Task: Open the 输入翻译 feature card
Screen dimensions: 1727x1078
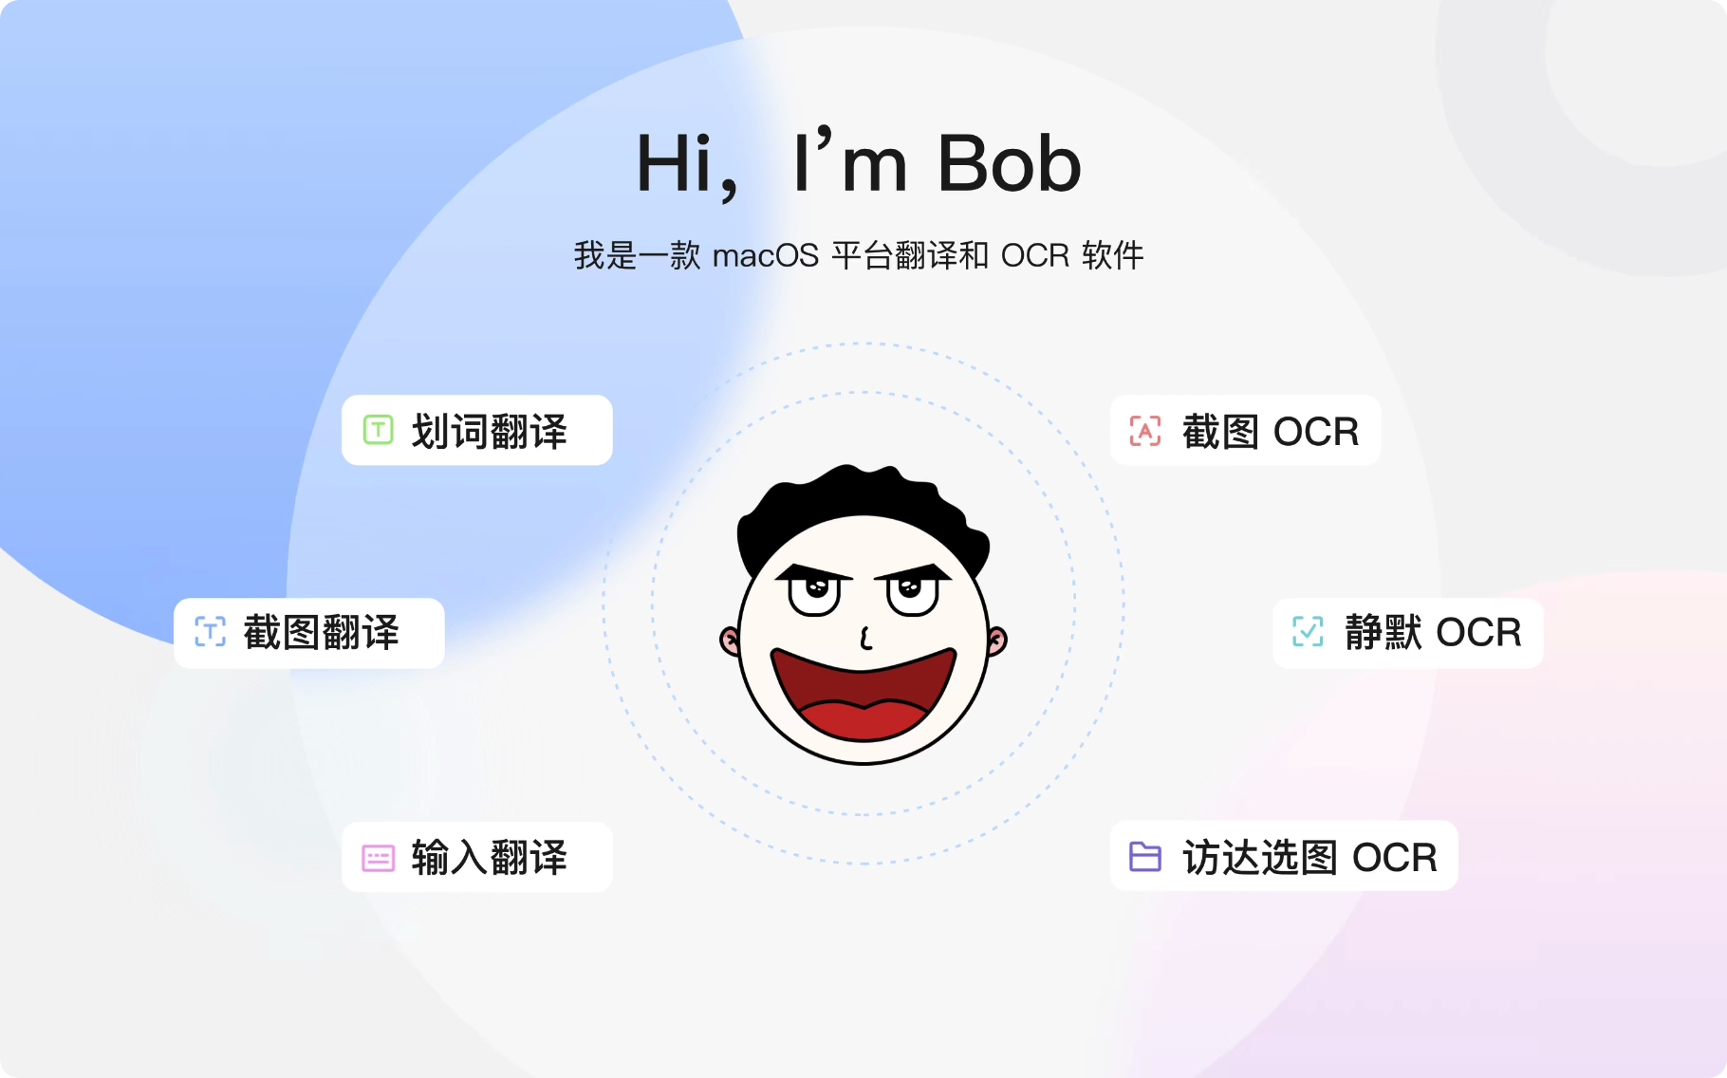Action: (x=477, y=857)
